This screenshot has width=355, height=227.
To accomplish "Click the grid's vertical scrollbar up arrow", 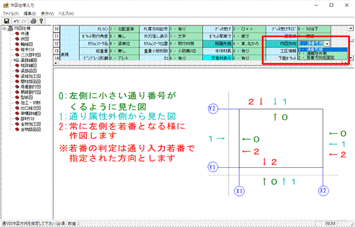I will click(351, 29).
